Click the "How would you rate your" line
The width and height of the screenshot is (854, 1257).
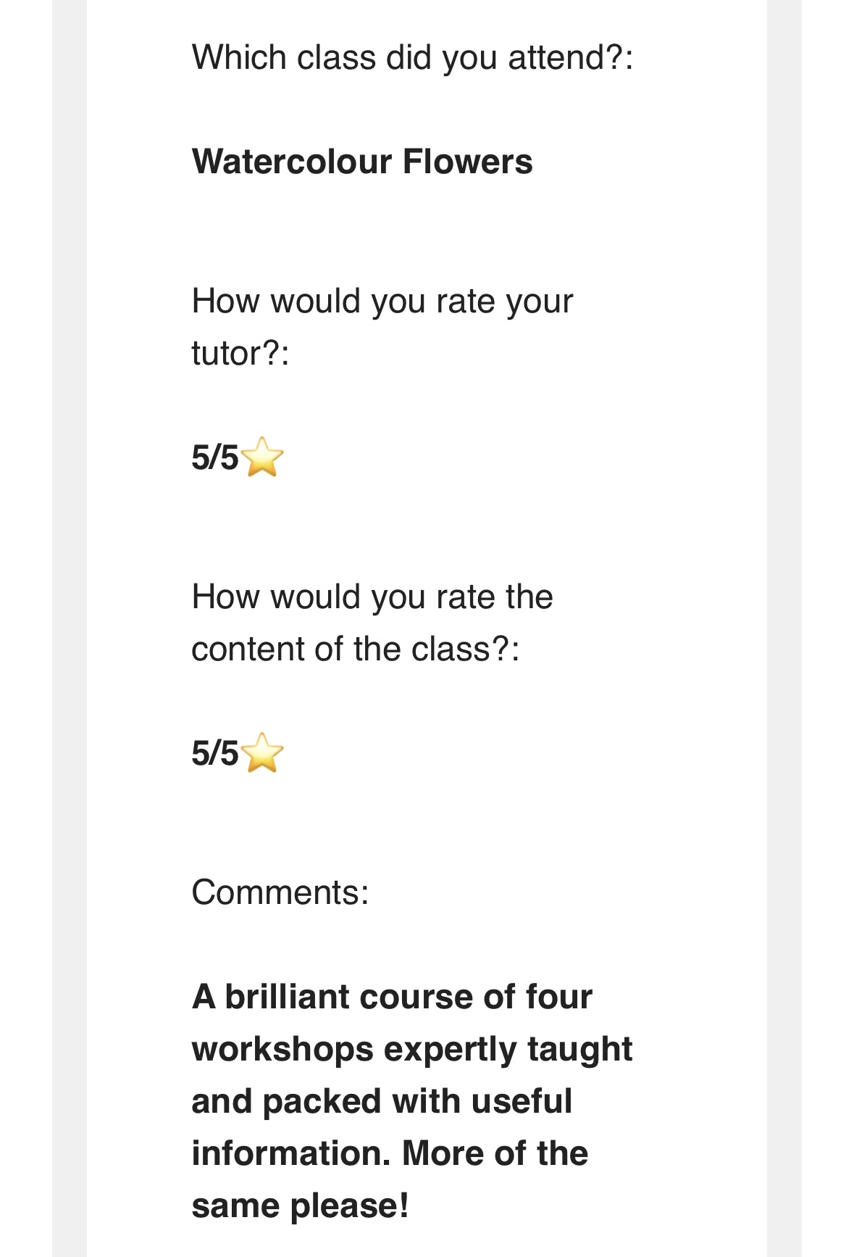point(382,301)
